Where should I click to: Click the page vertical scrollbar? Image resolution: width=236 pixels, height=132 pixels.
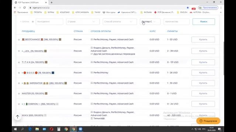pos(223,58)
